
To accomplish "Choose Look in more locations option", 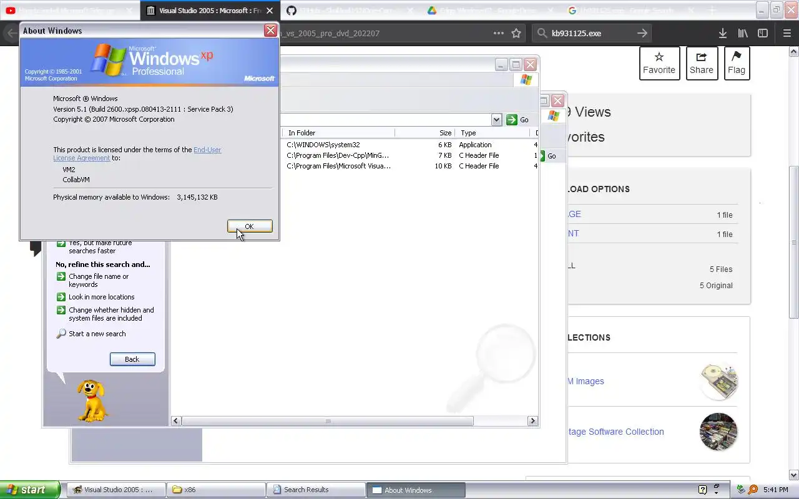I will (101, 297).
